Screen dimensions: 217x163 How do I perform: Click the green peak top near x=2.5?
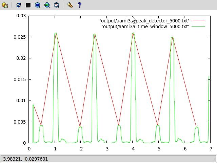coord(95,34)
